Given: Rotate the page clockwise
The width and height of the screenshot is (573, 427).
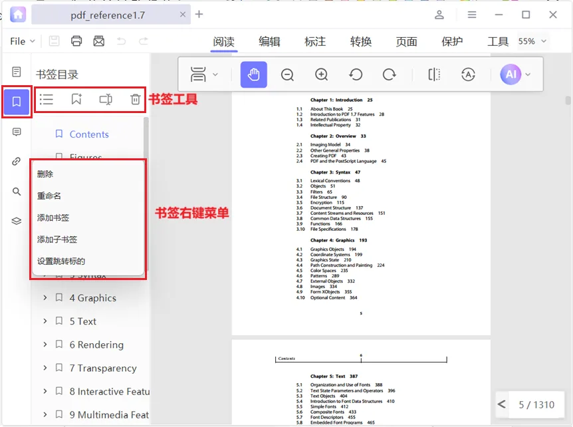Looking at the screenshot, I should tap(389, 74).
